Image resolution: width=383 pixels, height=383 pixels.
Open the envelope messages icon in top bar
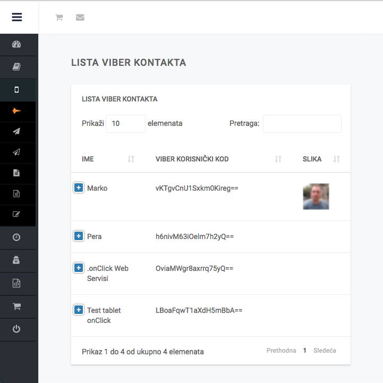tap(80, 18)
